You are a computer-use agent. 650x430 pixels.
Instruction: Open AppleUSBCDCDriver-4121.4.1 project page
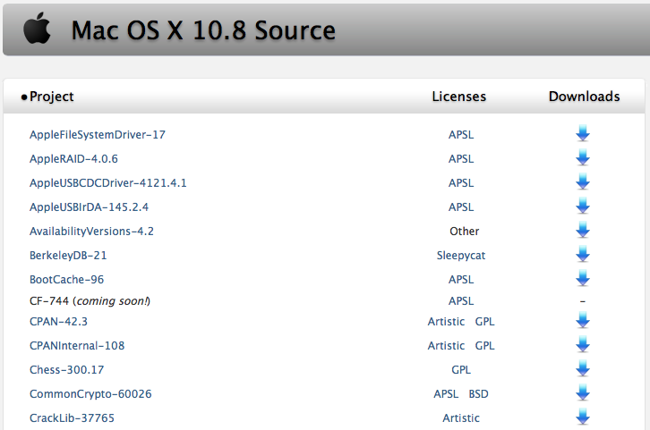pos(107,183)
